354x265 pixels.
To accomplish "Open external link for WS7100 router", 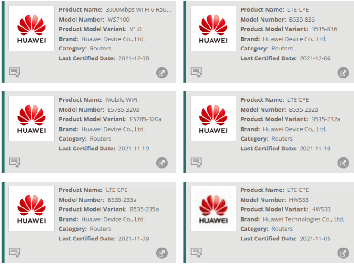I will [162, 73].
